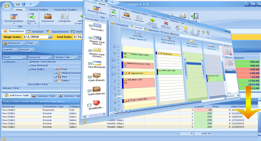Select the Medical Insurance (-100) event
The height and width of the screenshot is (141, 261).
pos(138,64)
